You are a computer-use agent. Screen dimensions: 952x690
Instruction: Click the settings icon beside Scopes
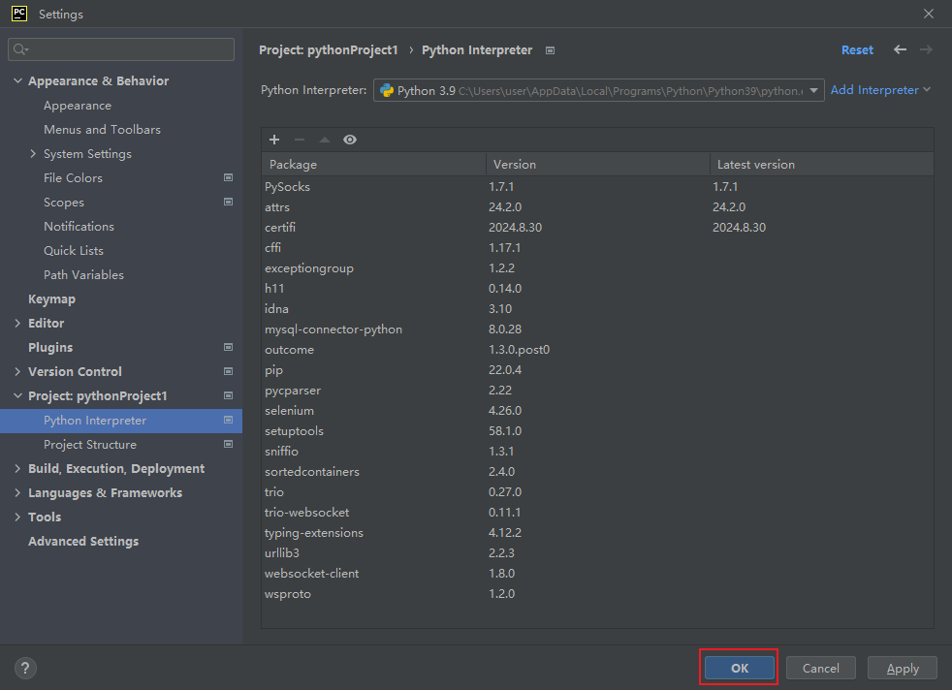point(229,202)
